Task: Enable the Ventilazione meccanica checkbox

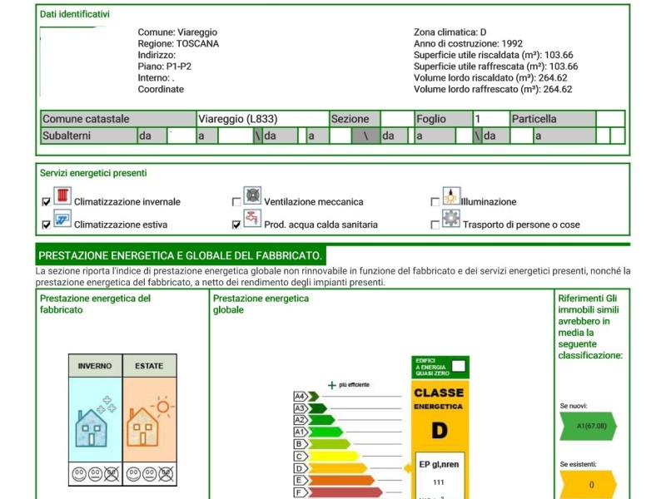Action: click(236, 202)
